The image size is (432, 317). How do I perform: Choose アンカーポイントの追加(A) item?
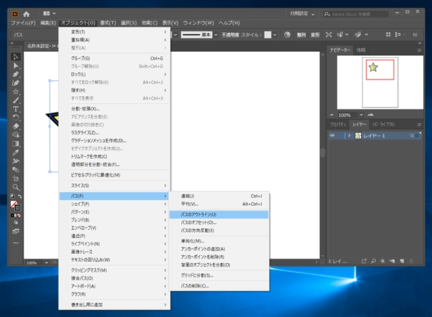219,249
